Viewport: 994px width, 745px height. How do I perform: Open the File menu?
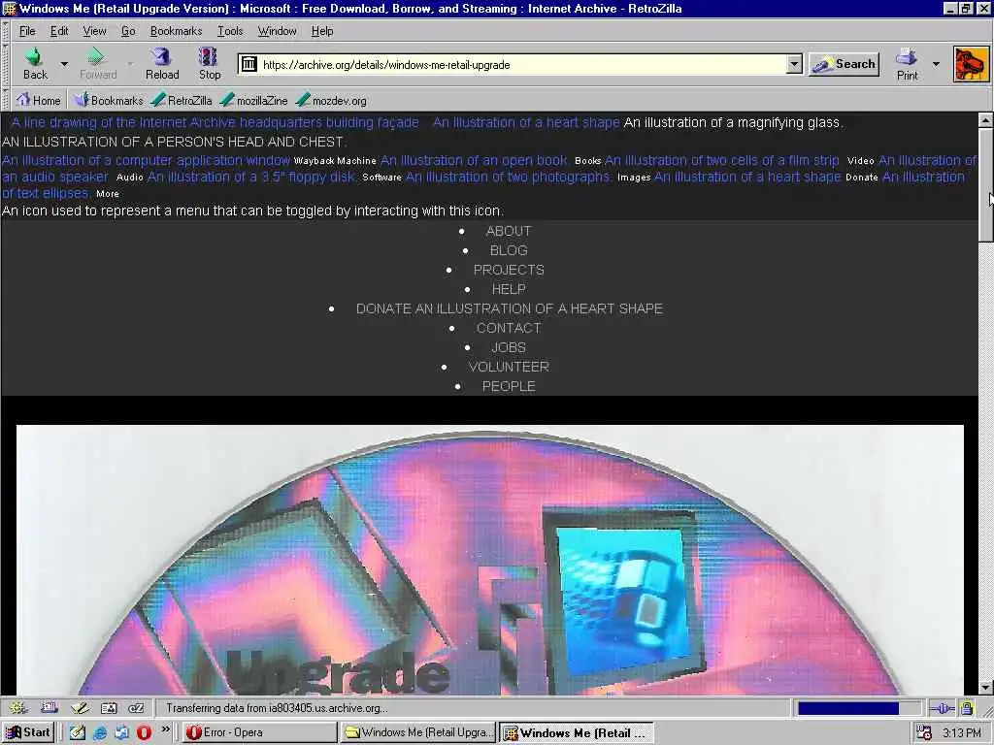tap(27, 31)
